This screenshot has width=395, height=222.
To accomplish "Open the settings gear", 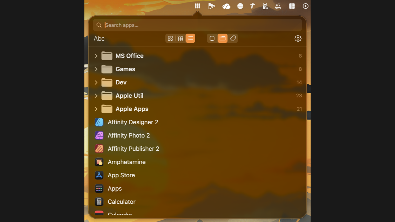I will 298,38.
